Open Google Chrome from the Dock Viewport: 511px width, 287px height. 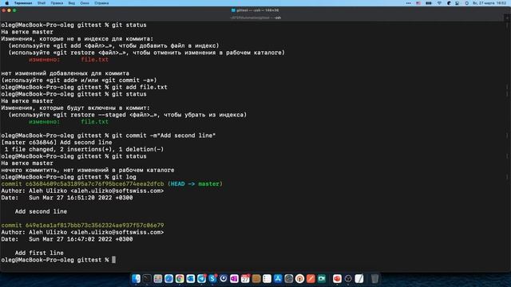(x=180, y=278)
